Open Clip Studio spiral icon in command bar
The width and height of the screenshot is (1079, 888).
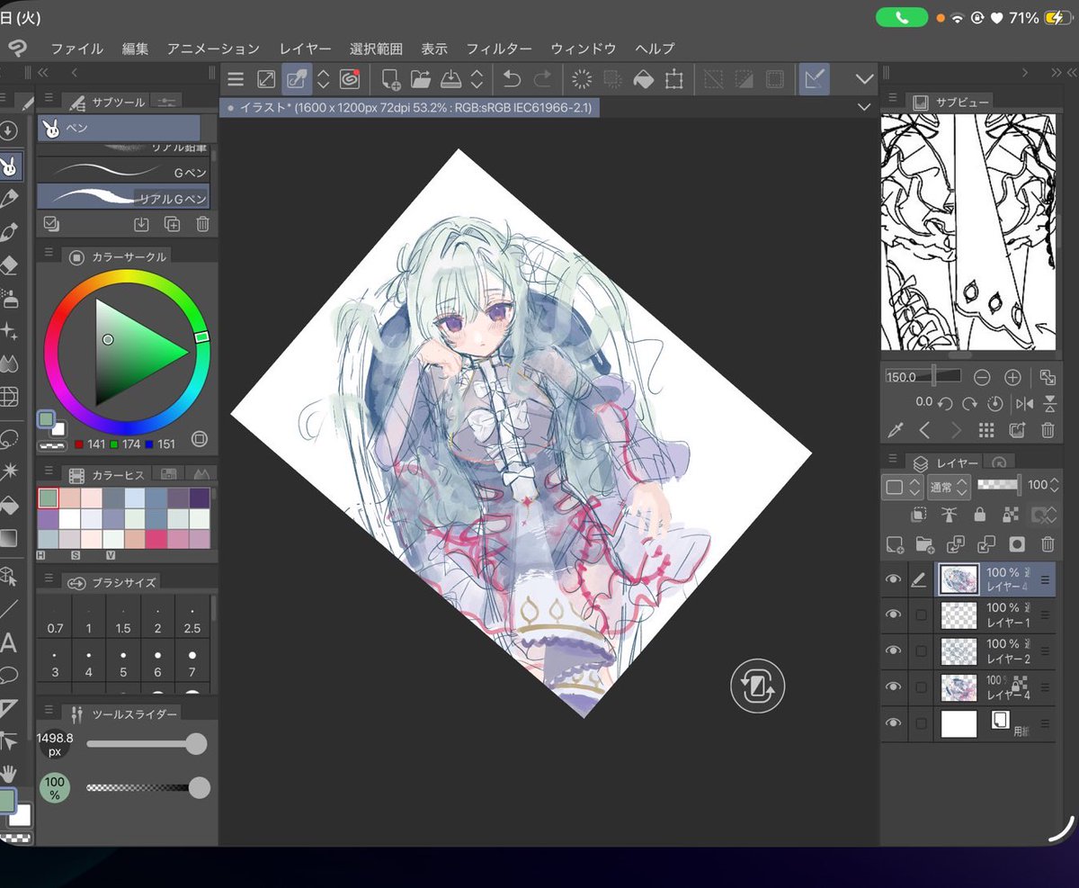(350, 79)
